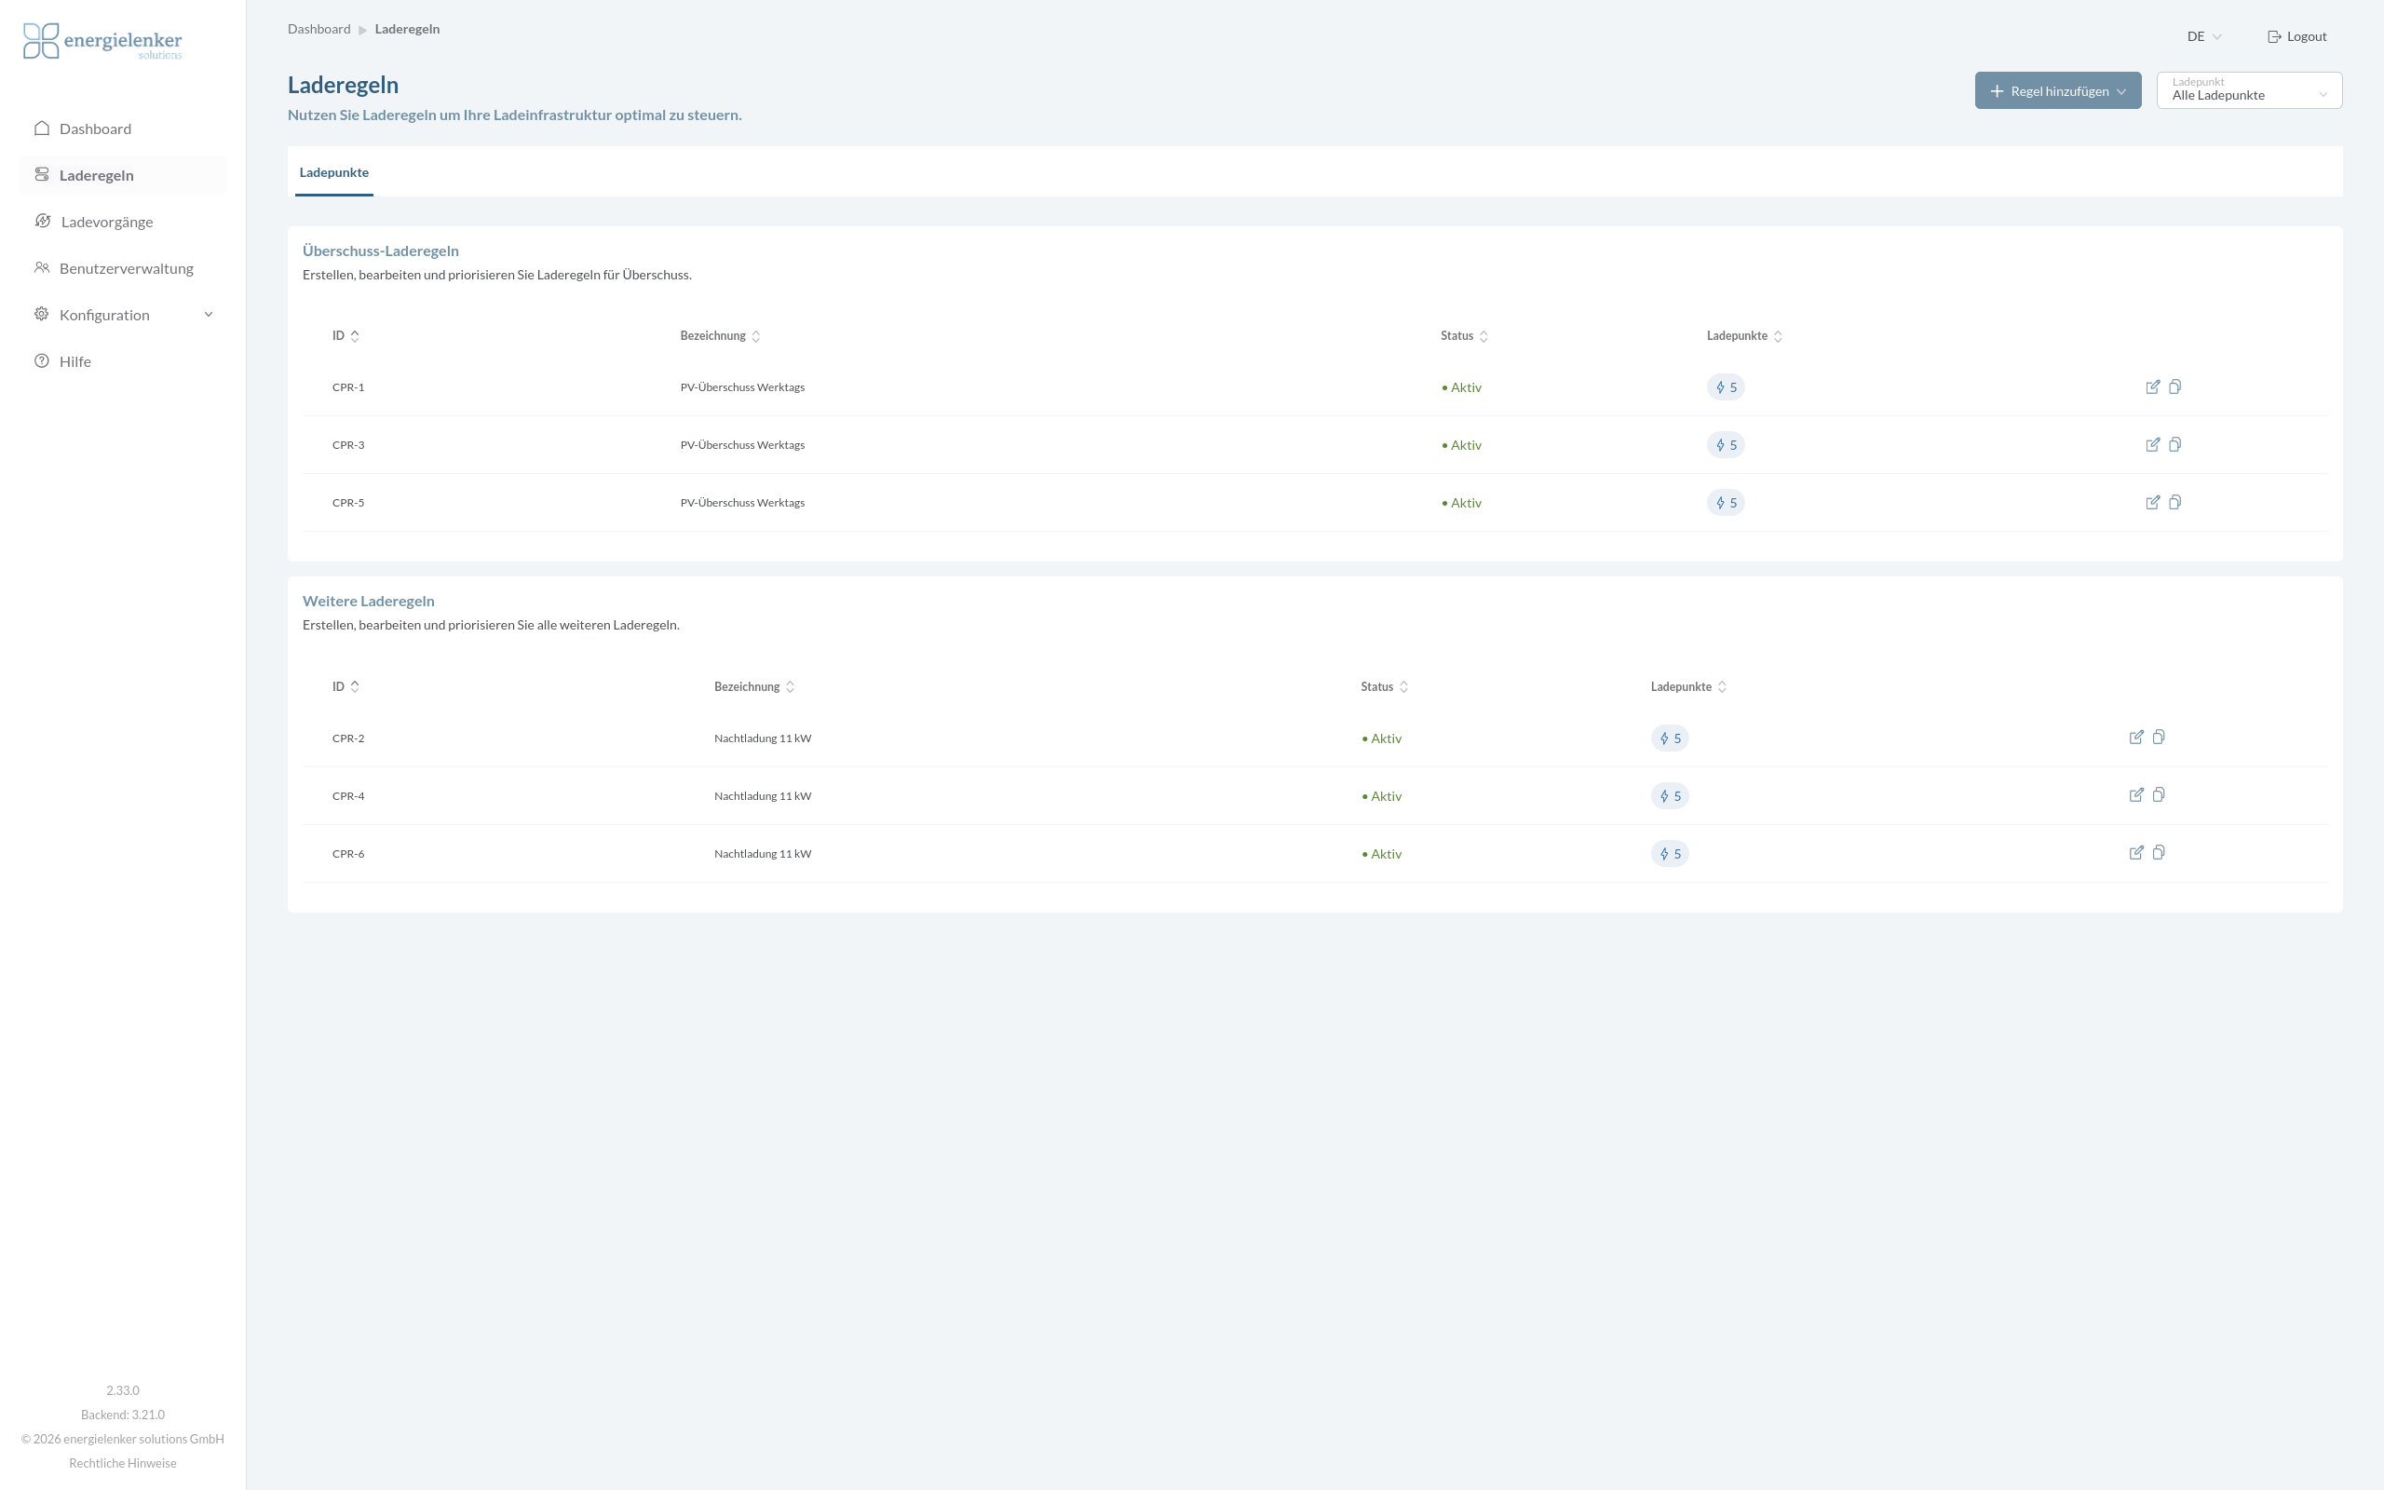Expand the Konfiguration menu
This screenshot has height=1490, width=2384.
point(123,315)
